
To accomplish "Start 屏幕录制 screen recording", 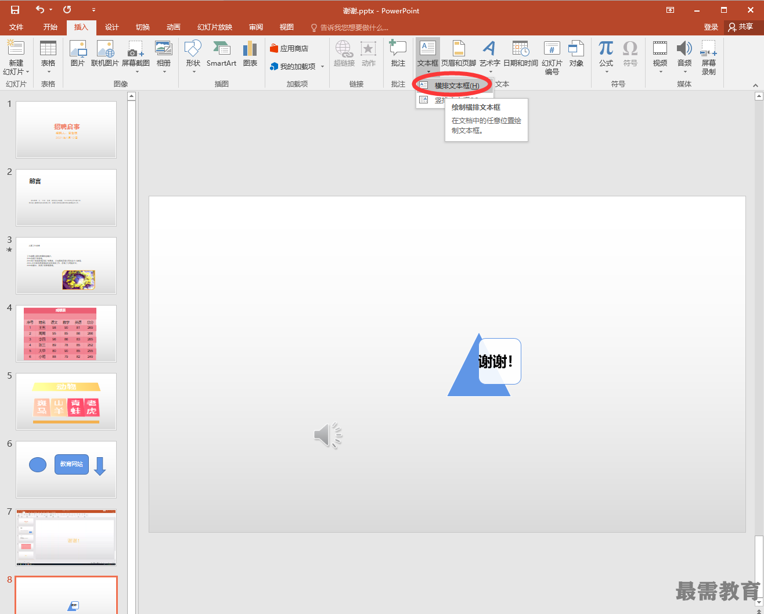I will pyautogui.click(x=709, y=58).
